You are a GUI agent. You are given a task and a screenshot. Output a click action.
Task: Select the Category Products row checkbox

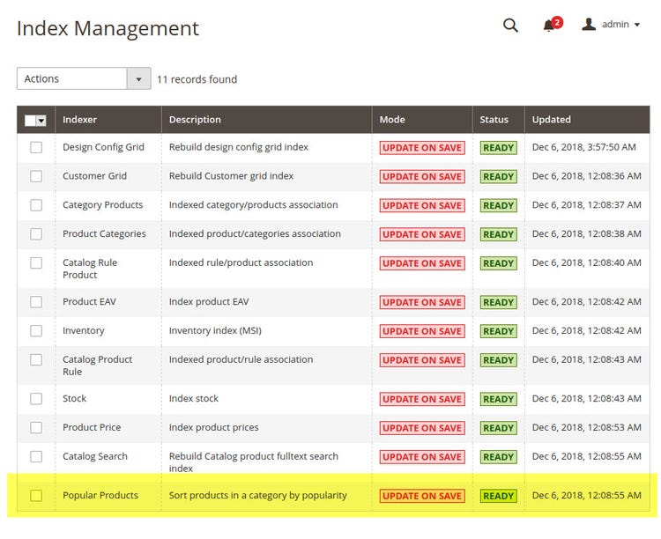[36, 205]
